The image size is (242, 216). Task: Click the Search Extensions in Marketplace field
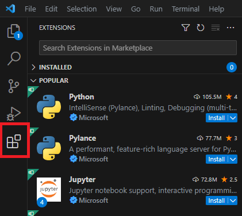pos(138,48)
